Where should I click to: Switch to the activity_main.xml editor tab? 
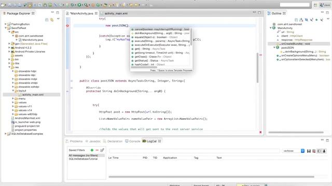[116, 13]
